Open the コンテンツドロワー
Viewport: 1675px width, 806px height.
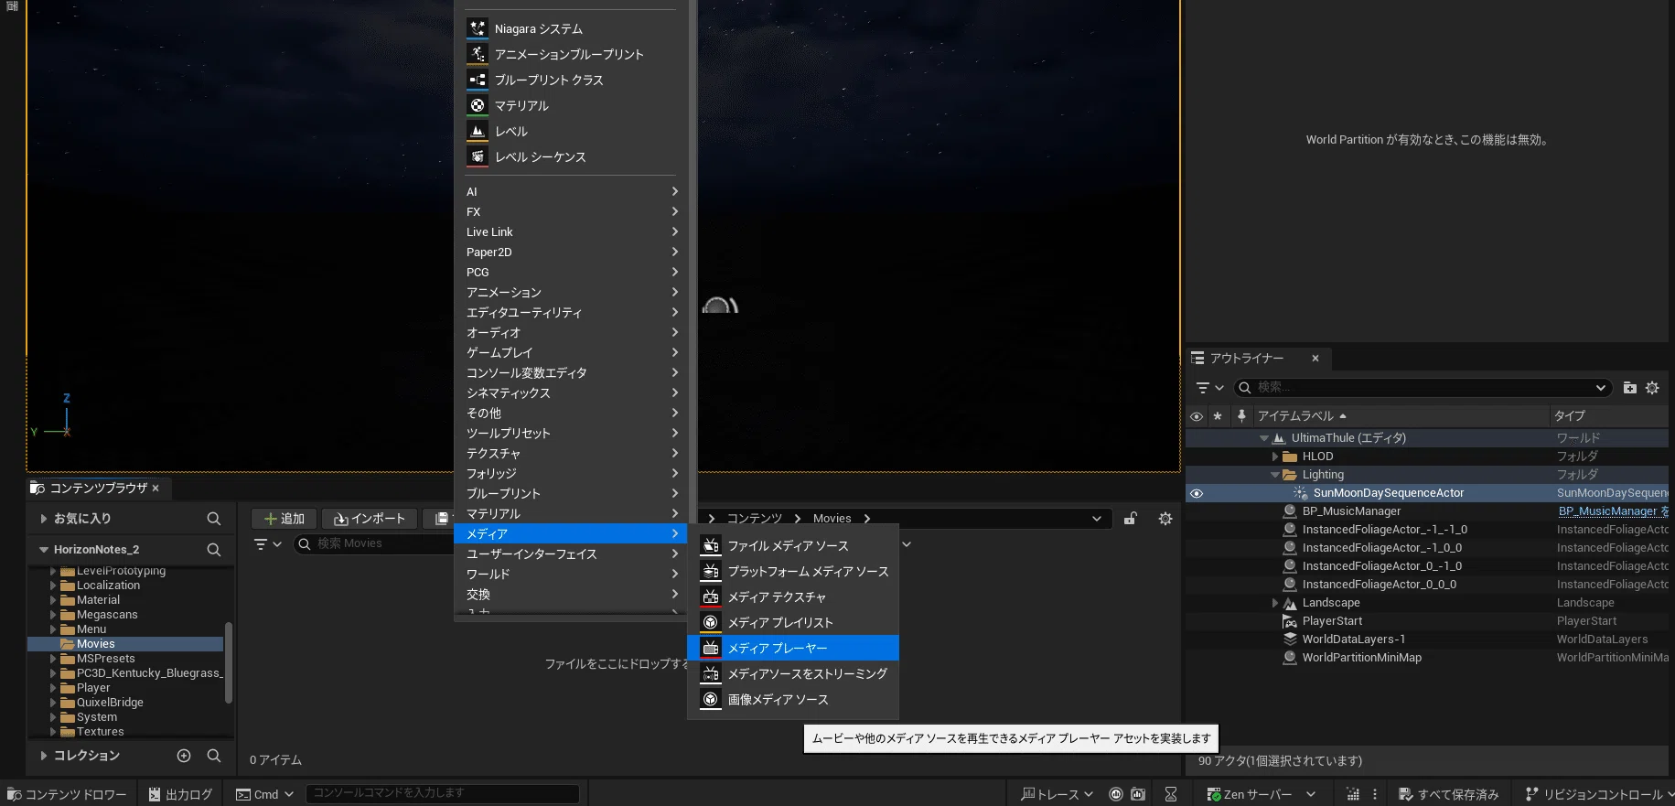tap(68, 794)
